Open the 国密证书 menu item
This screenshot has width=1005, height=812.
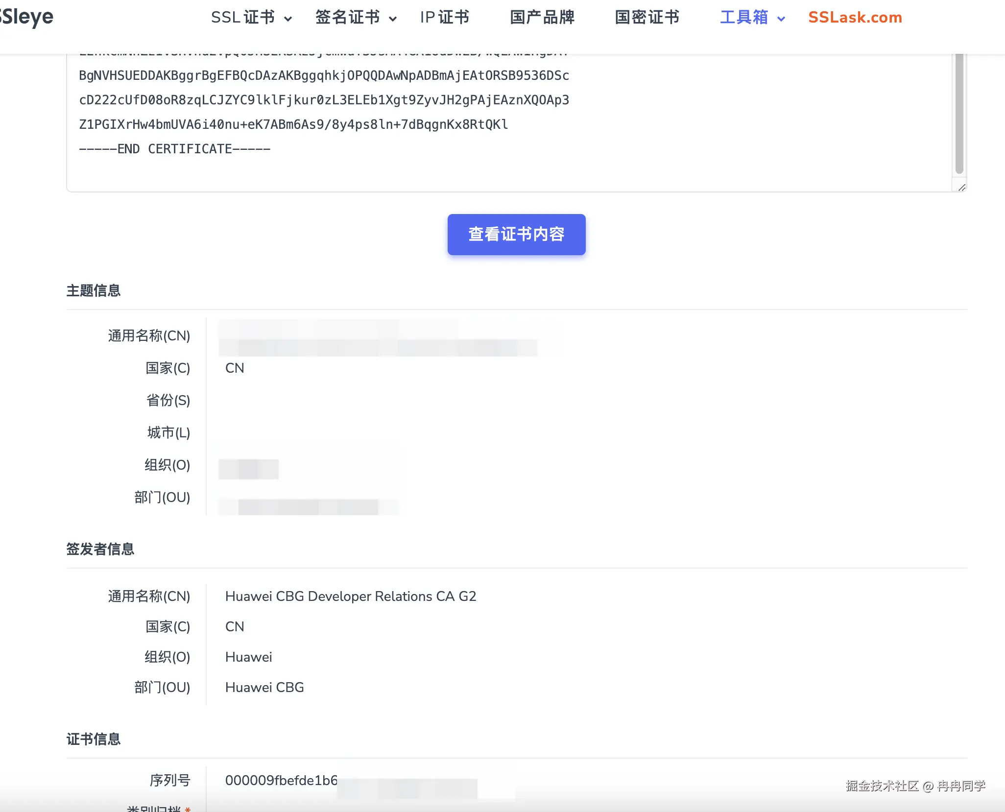point(647,17)
